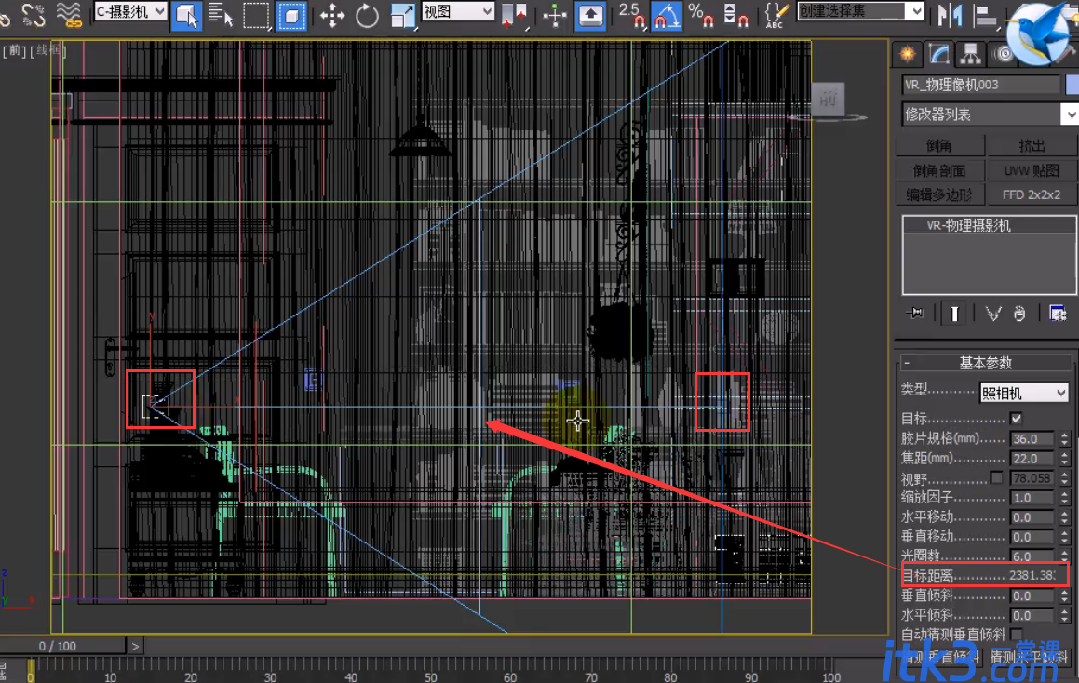Click the Align tool icon
Image resolution: width=1079 pixels, height=683 pixels.
click(x=986, y=15)
